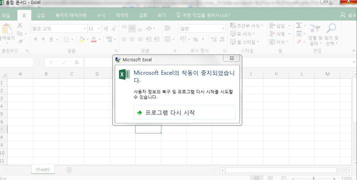Image resolution: width=357 pixels, height=180 pixels.
Task: Toggle italic text formatting
Action: [43, 39]
